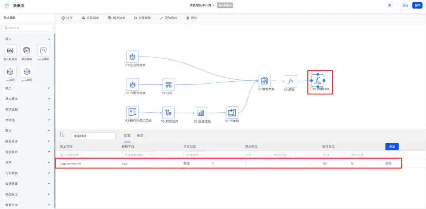426x209 pixels.
Task: Select the S8:维表关联 node
Action: (265, 81)
